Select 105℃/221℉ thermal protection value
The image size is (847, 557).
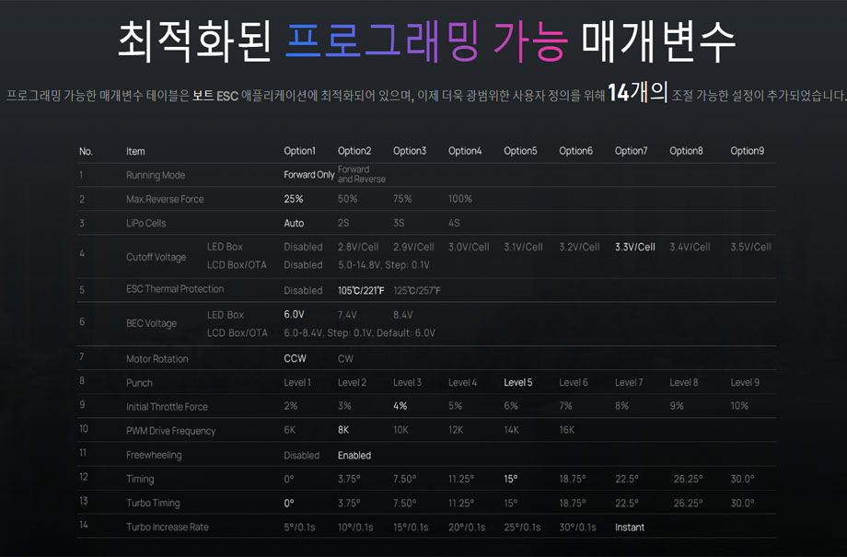point(361,290)
